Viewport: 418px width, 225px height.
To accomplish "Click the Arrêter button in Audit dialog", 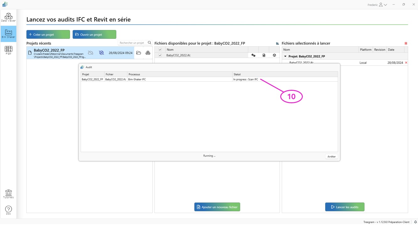I will 331,156.
